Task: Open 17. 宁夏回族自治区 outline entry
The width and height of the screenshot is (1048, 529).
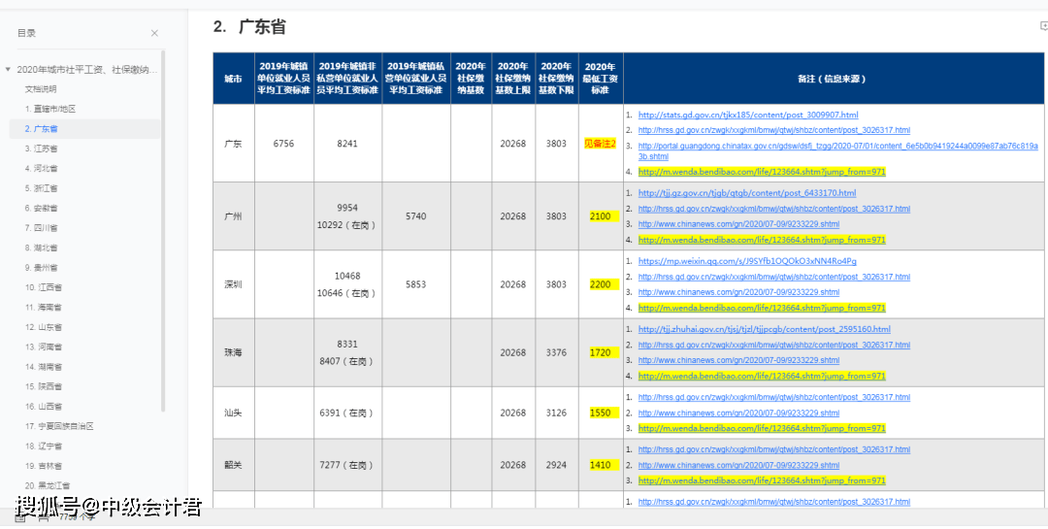Action: pos(59,426)
